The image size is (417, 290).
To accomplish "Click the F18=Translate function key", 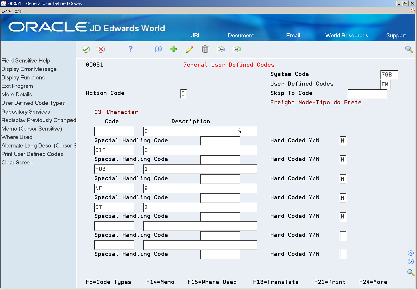I will click(276, 282).
